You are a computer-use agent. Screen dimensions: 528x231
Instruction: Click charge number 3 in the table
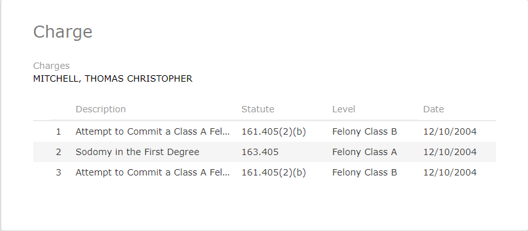(x=59, y=172)
